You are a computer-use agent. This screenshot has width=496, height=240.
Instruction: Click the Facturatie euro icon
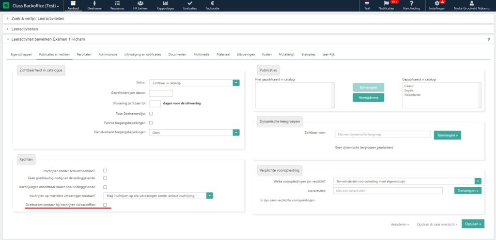click(212, 3)
